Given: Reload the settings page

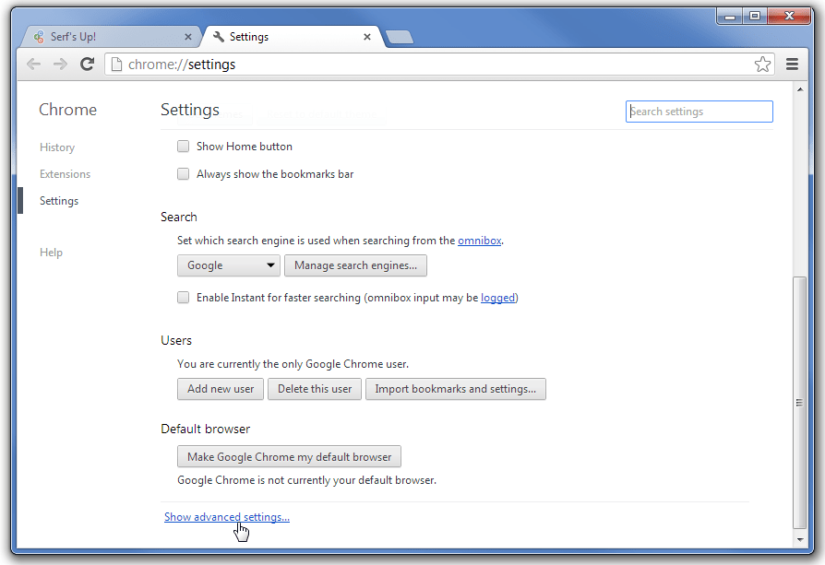Looking at the screenshot, I should point(88,65).
